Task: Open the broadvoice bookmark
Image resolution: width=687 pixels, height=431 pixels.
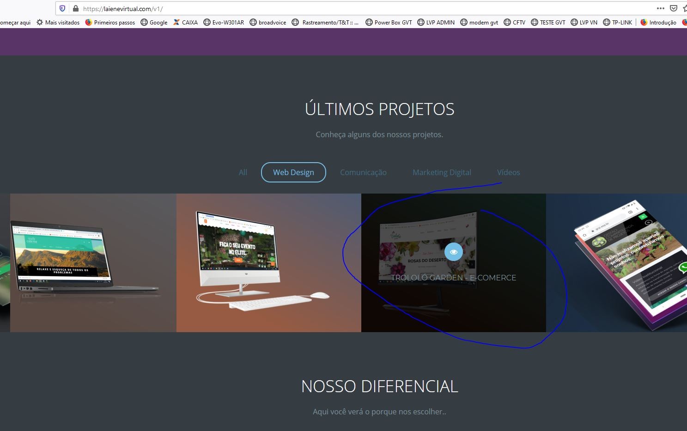Action: click(268, 22)
